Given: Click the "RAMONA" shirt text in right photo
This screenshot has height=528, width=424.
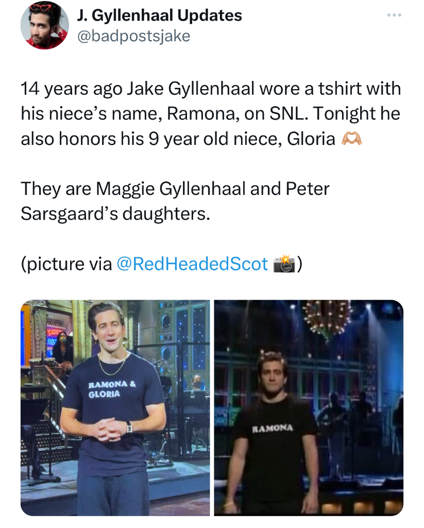Looking at the screenshot, I should 273,428.
